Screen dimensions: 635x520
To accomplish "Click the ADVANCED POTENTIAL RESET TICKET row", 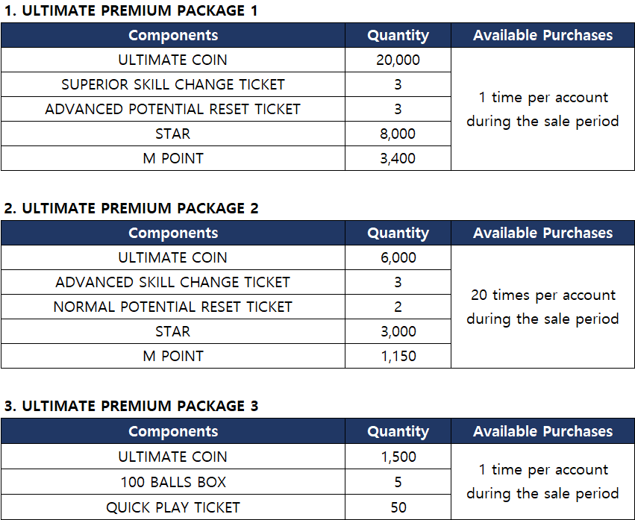I will [173, 109].
